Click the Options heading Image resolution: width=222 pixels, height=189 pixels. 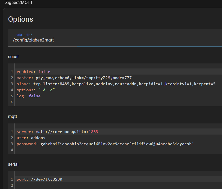(21, 19)
